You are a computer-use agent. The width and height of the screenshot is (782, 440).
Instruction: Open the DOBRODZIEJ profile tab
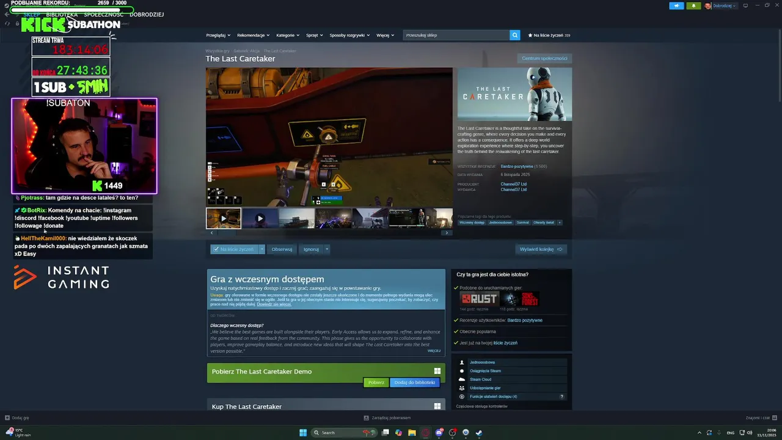147,15
